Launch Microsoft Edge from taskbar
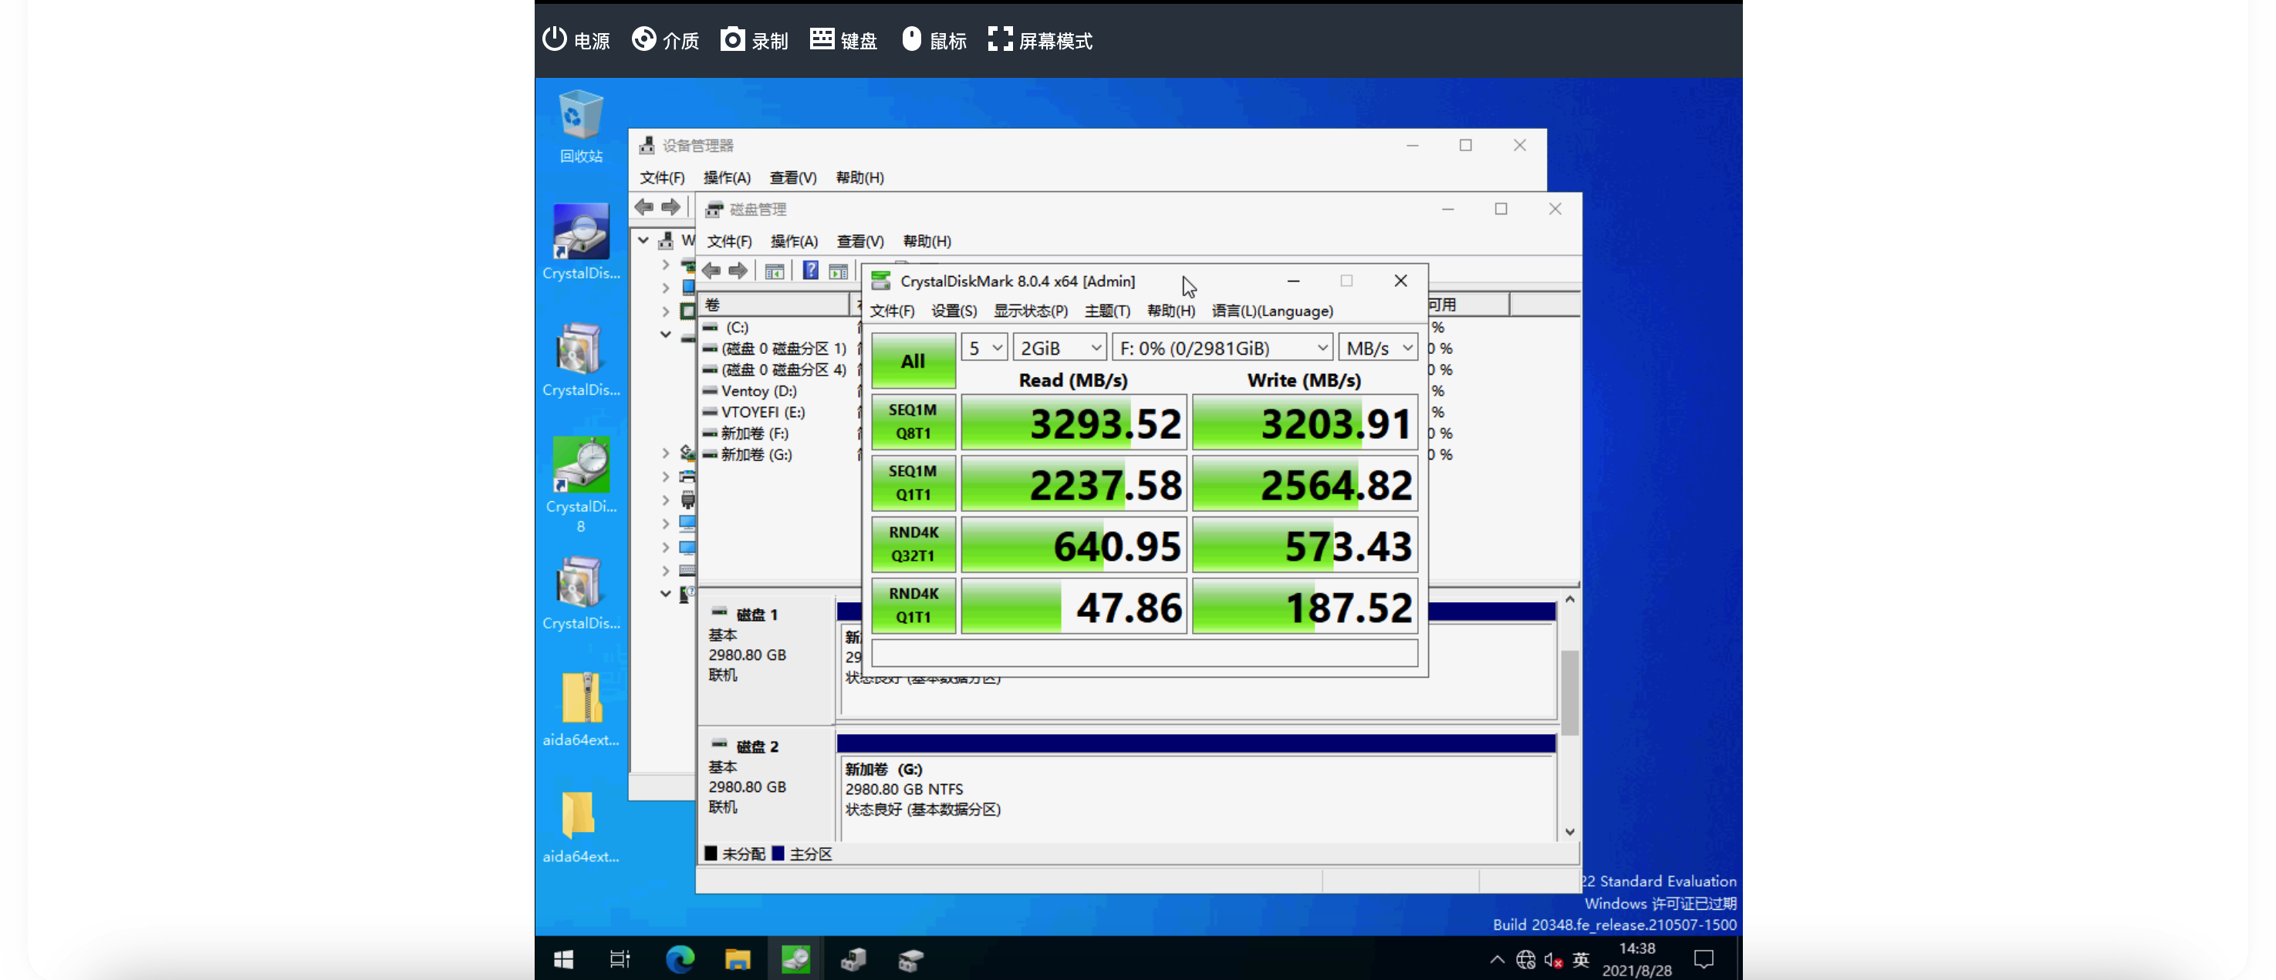Image resolution: width=2276 pixels, height=980 pixels. click(x=680, y=959)
